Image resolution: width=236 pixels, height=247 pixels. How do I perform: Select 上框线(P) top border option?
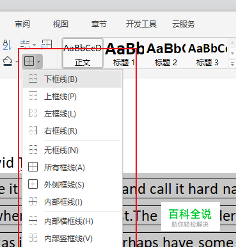pyautogui.click(x=72, y=97)
